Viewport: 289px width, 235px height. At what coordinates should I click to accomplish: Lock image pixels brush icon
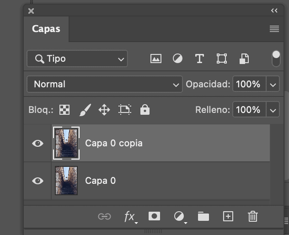click(x=85, y=110)
